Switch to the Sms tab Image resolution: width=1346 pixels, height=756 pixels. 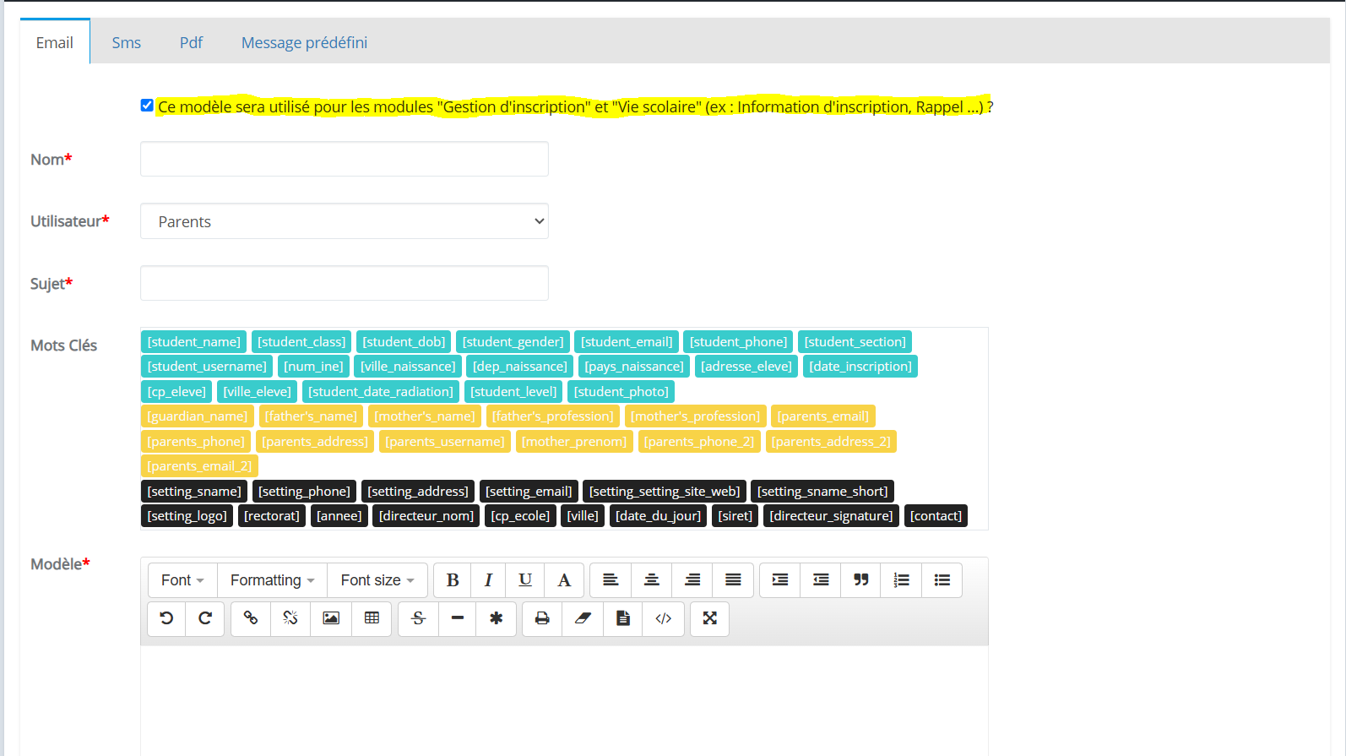127,42
